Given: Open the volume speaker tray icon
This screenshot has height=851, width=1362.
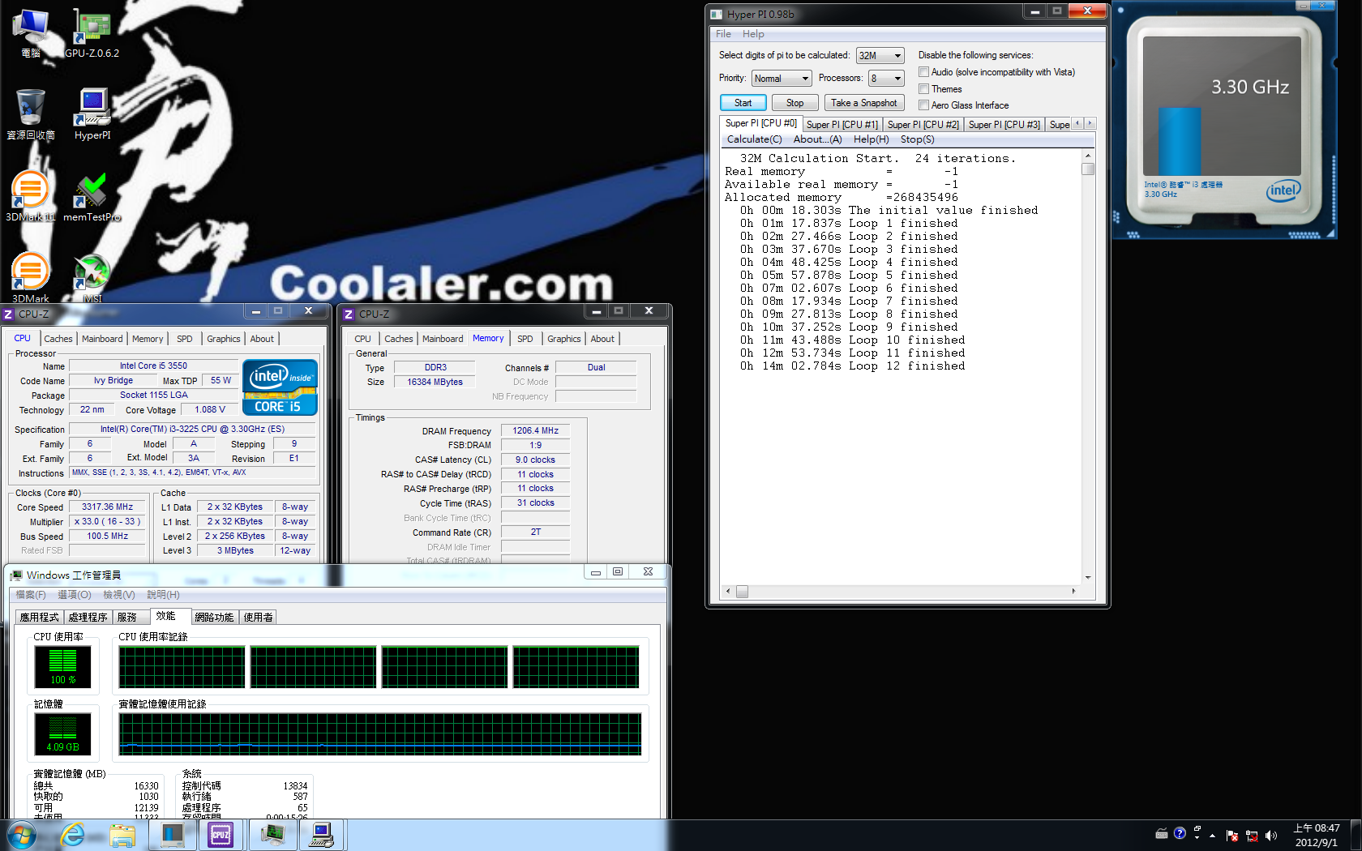Looking at the screenshot, I should click(x=1270, y=836).
